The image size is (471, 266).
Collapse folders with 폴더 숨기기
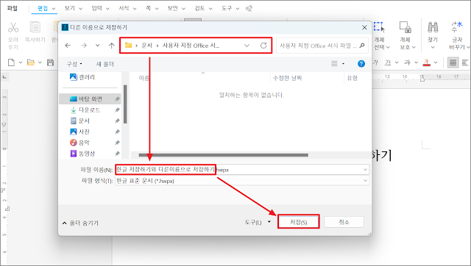pyautogui.click(x=80, y=223)
